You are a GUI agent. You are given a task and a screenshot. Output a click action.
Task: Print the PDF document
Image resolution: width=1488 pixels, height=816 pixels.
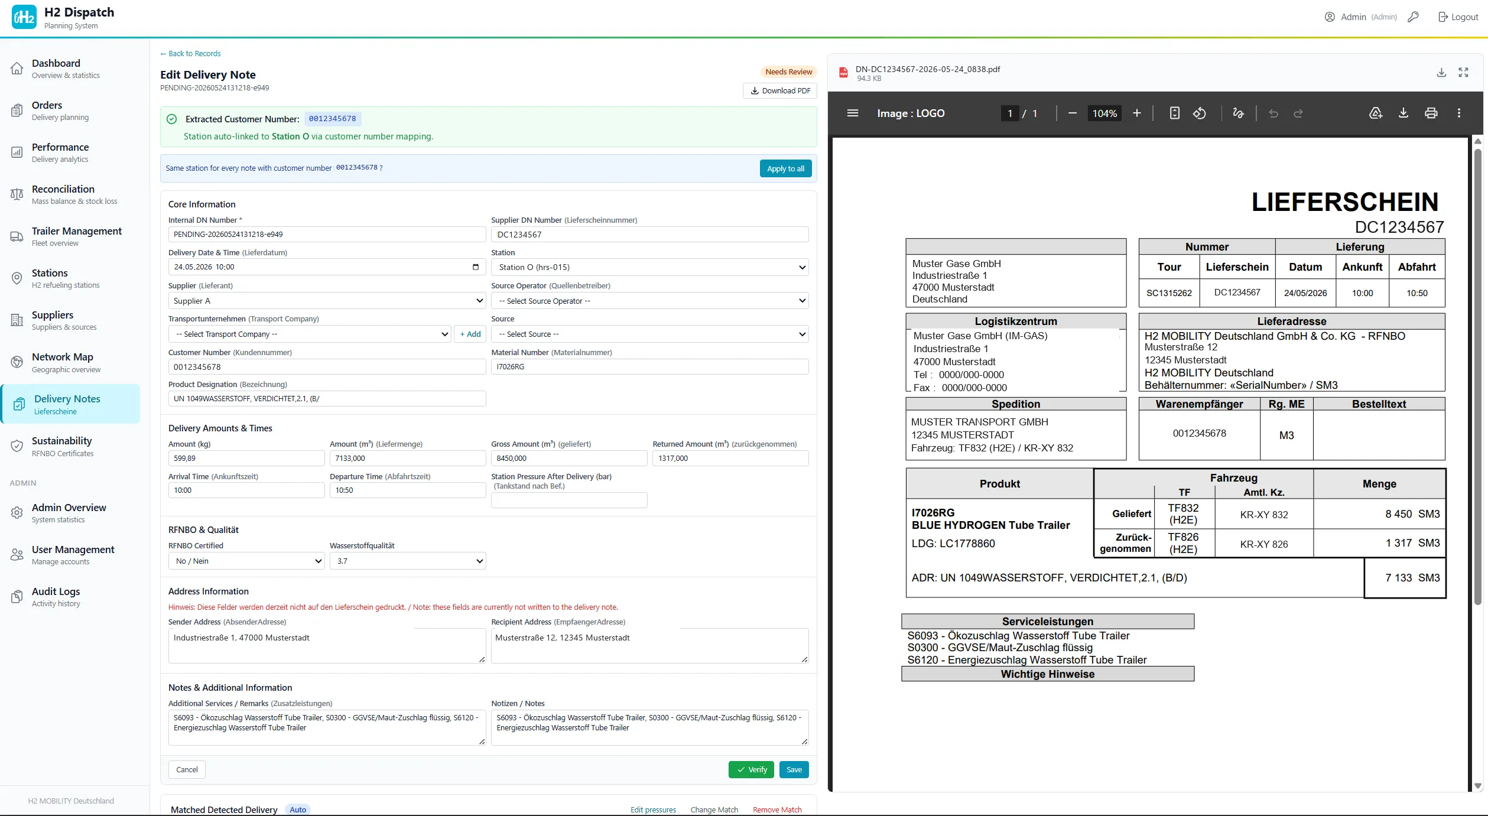[1431, 113]
